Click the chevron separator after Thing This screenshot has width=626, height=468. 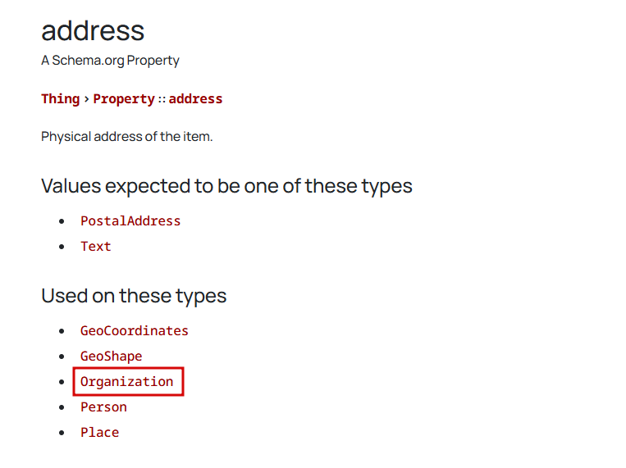[86, 99]
